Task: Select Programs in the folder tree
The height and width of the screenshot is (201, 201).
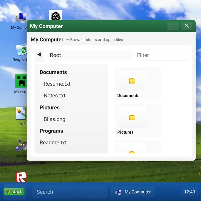Action: 51,131
